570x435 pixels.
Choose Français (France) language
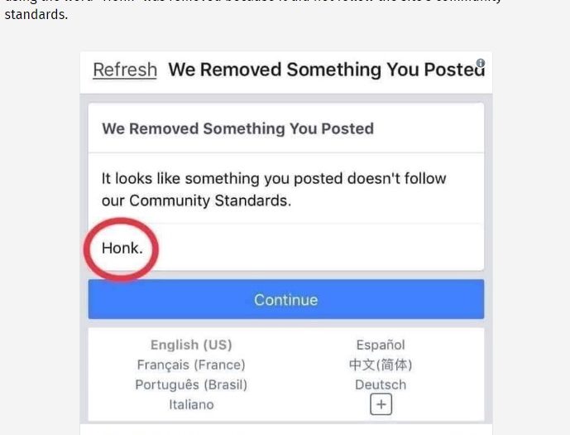click(191, 365)
